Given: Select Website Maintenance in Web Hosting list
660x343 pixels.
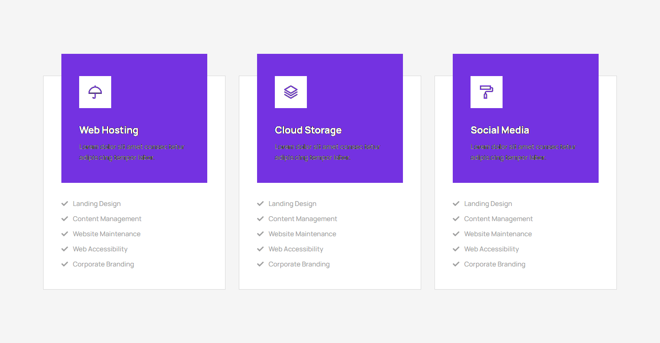Looking at the screenshot, I should 107,234.
